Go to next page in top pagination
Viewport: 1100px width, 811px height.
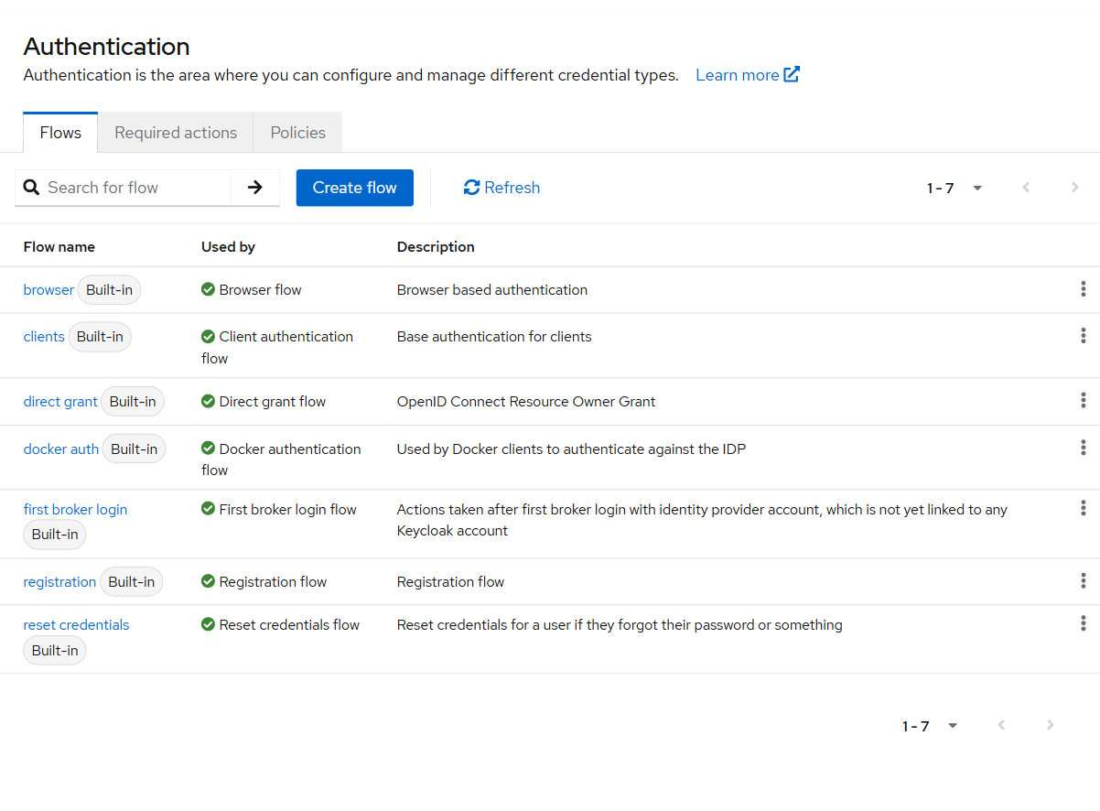(x=1075, y=188)
